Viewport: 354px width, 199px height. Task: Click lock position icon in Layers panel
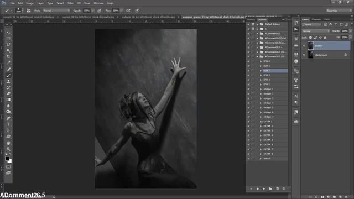pyautogui.click(x=320, y=38)
